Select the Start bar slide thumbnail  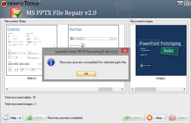coord(93,36)
